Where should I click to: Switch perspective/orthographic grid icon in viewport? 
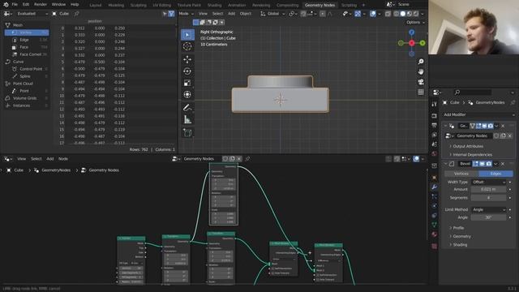coord(421,92)
